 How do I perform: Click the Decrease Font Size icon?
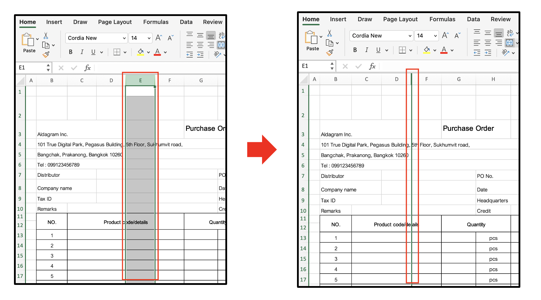pyautogui.click(x=170, y=38)
